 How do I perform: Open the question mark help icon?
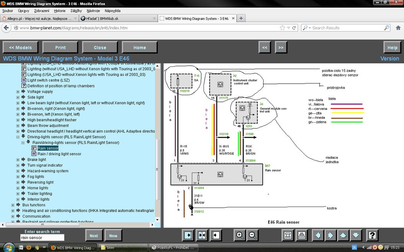pos(372,235)
